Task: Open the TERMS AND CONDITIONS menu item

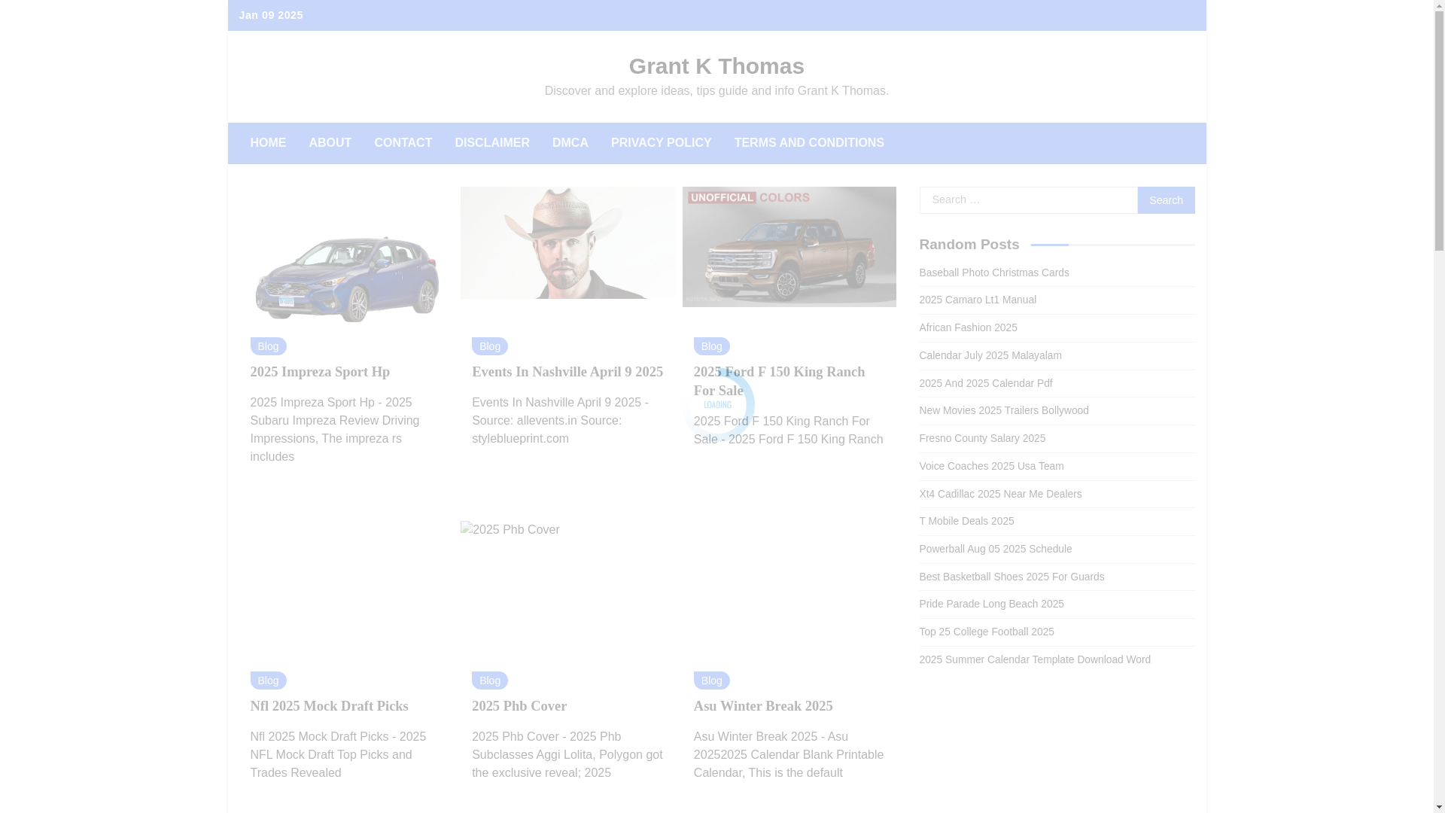Action: (x=809, y=143)
